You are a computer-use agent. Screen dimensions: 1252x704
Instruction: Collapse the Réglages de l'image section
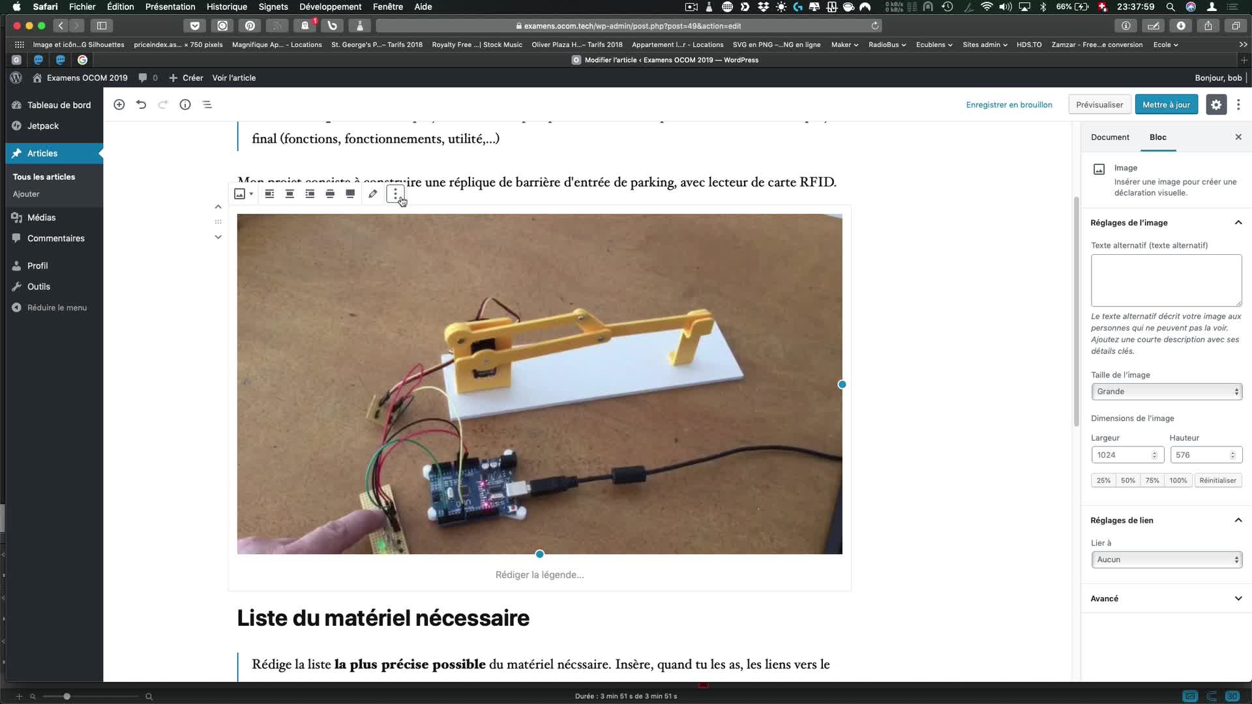pos(1238,223)
